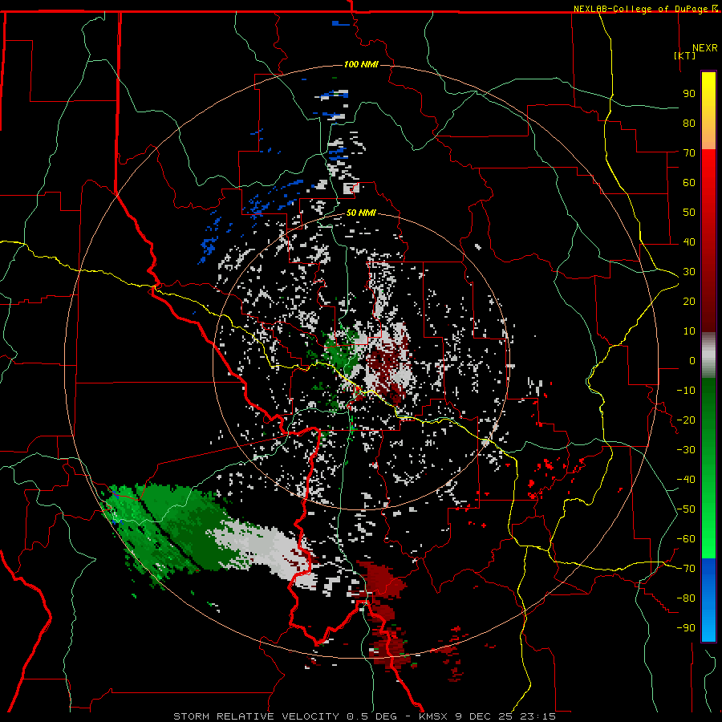Click the -30 legend value

tap(686, 450)
